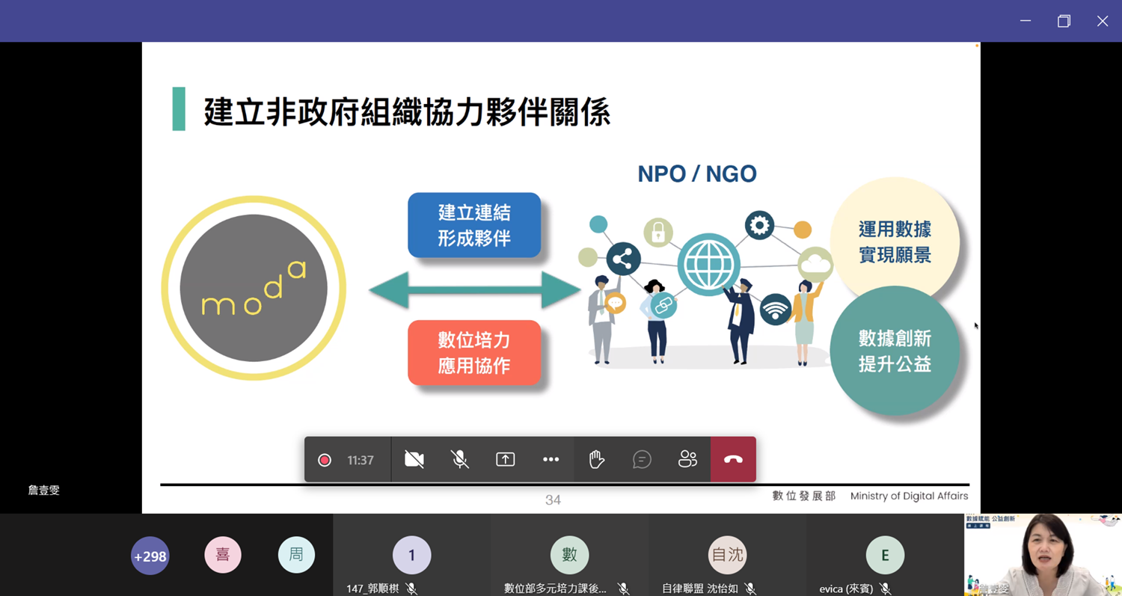Screen dimensions: 1122x596
Task: Hang up with the red leave button
Action: tap(733, 460)
